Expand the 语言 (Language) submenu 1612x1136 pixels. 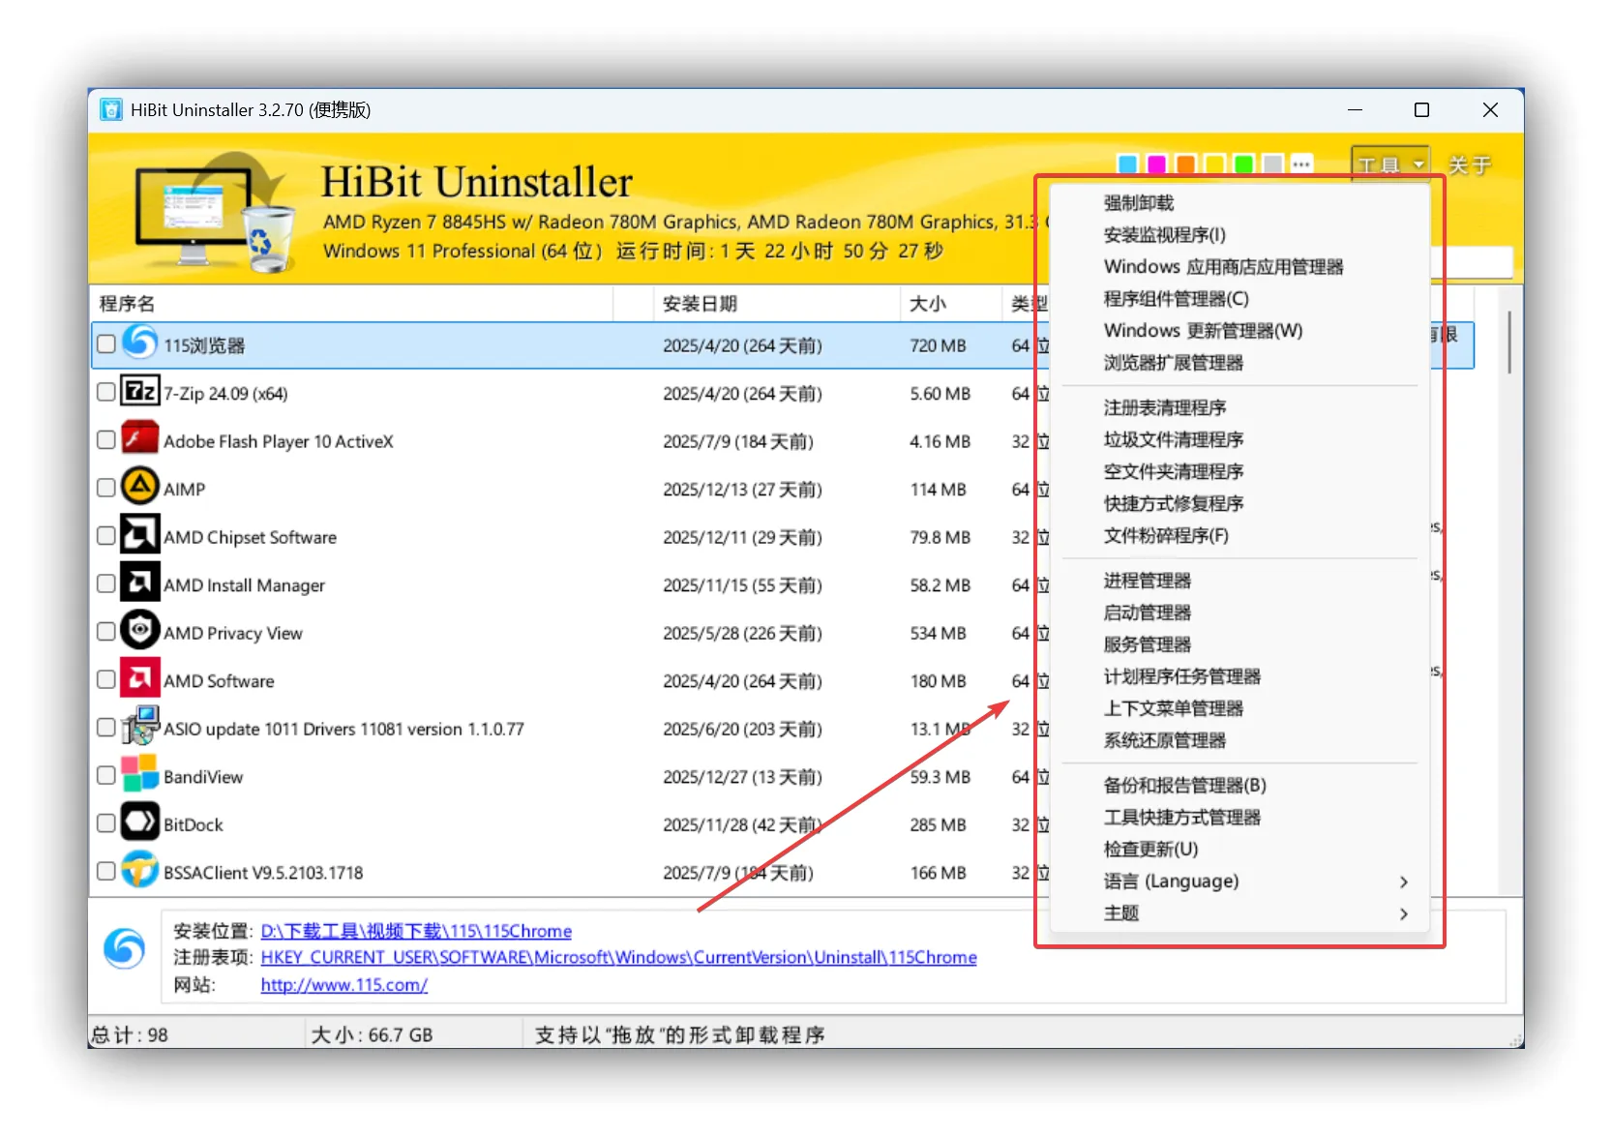pos(1171,882)
